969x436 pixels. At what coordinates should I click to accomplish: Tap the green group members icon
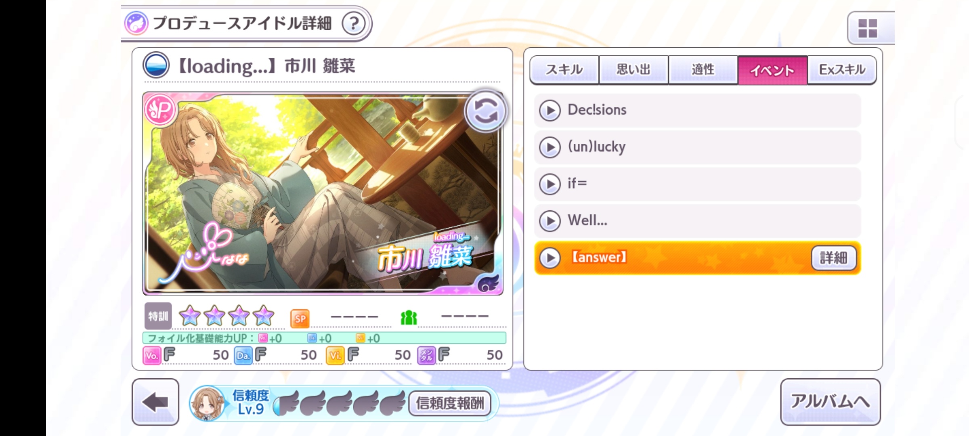(x=409, y=318)
